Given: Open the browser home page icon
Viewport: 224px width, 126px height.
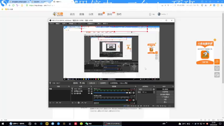Looking at the screenshot, I should tap(22, 5).
